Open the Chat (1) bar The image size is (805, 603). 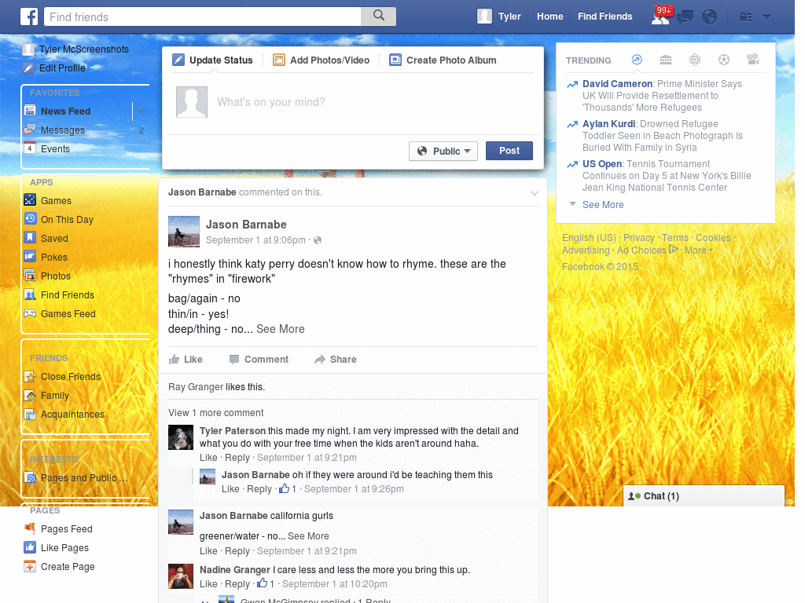(704, 496)
